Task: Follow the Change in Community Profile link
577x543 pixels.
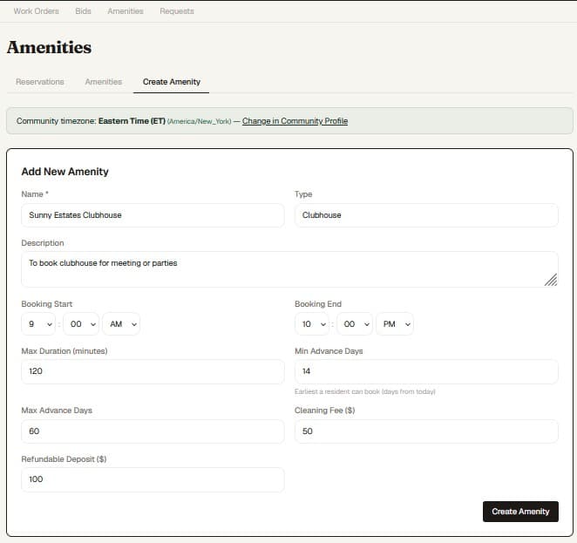Action: tap(295, 121)
